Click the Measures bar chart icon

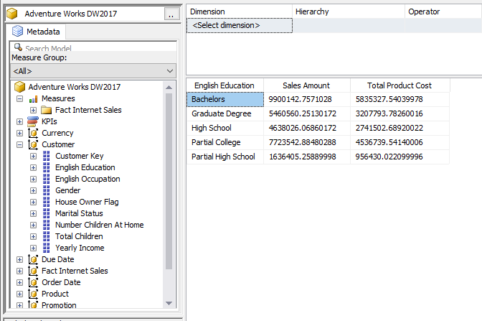[x=33, y=99]
